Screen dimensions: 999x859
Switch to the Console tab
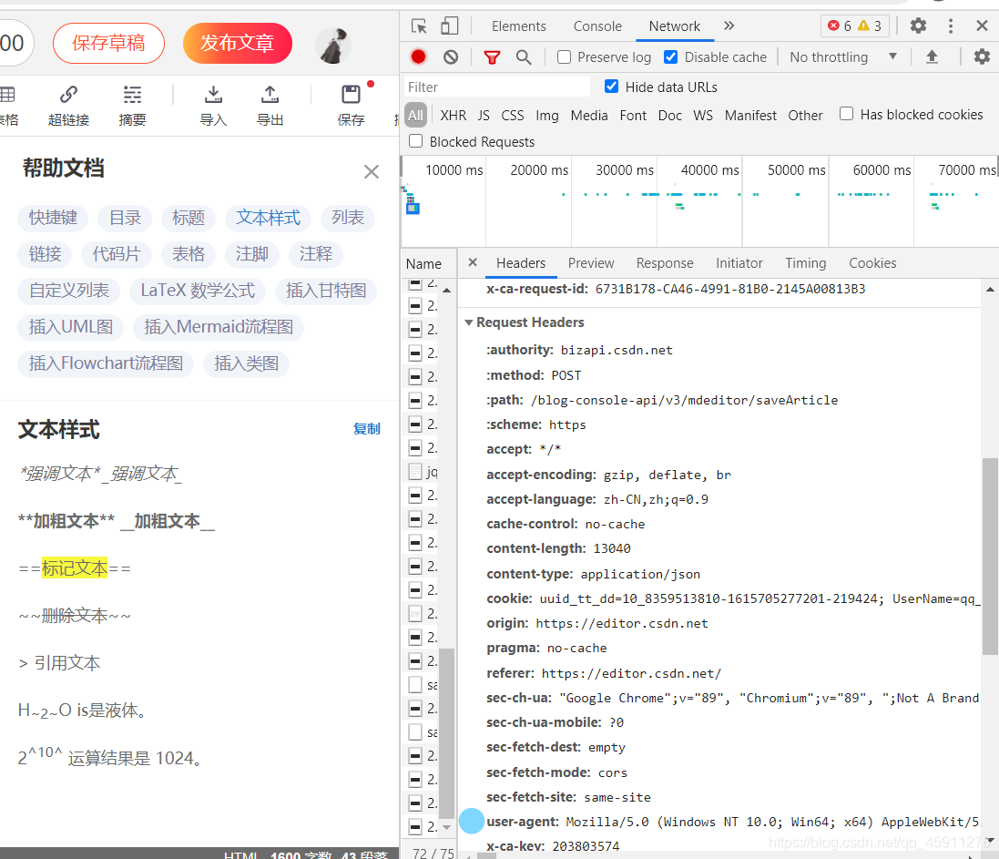coord(597,26)
